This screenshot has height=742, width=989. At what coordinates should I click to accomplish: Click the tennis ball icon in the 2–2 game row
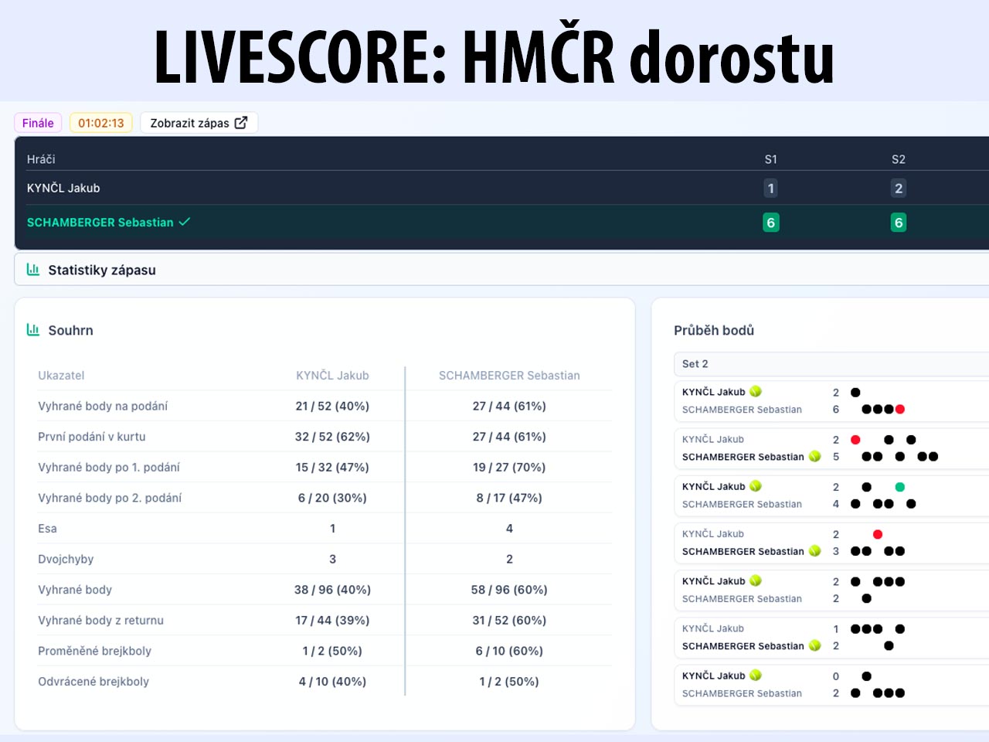(756, 581)
